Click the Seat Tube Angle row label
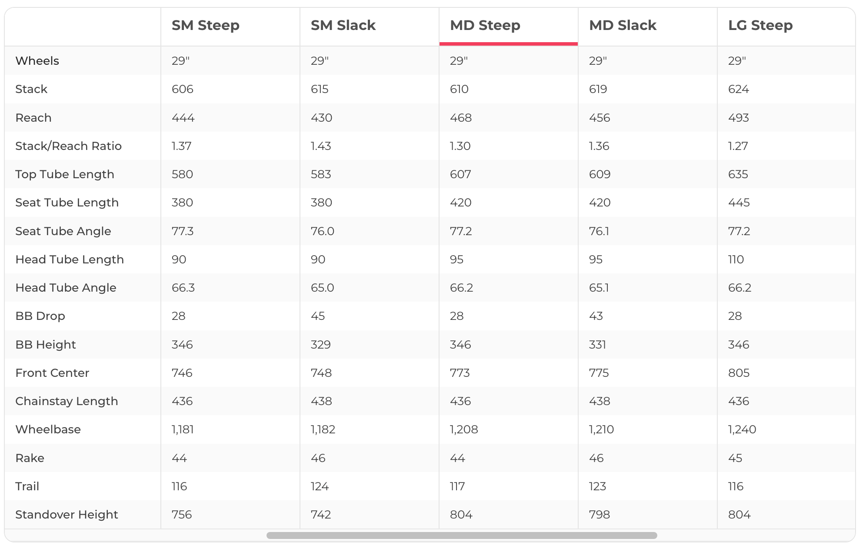This screenshot has height=552, width=866. point(63,231)
